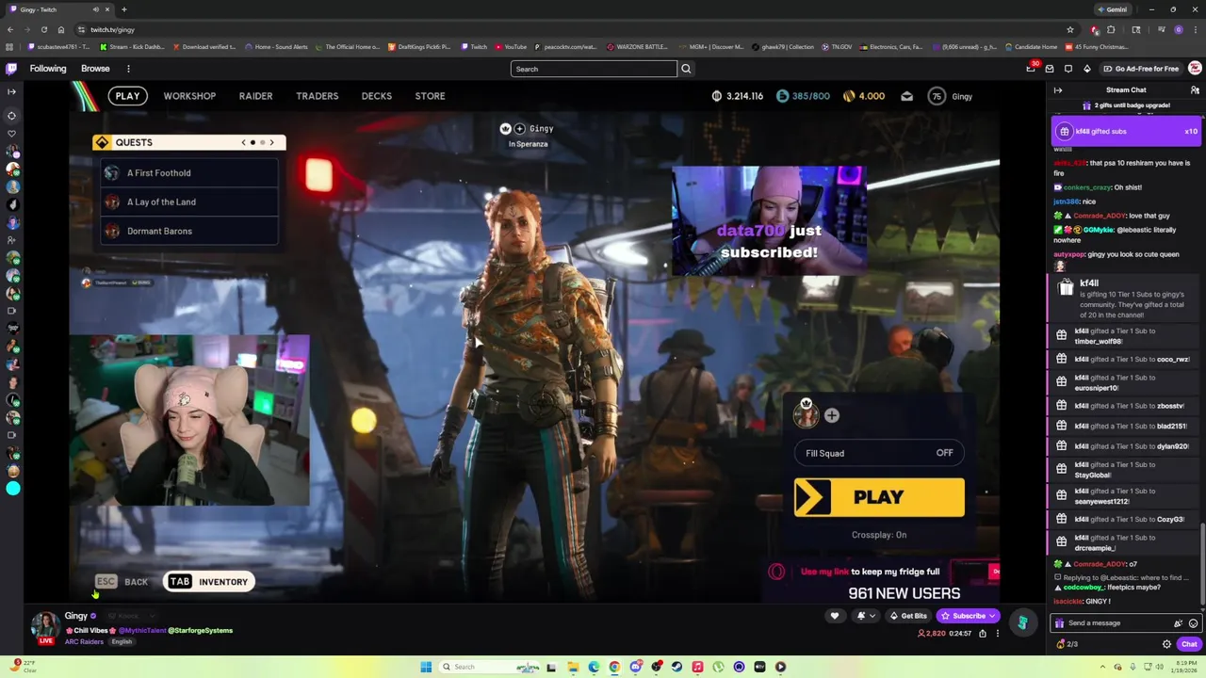Image resolution: width=1206 pixels, height=678 pixels.
Task: Open chat settings gear icon
Action: click(1166, 644)
